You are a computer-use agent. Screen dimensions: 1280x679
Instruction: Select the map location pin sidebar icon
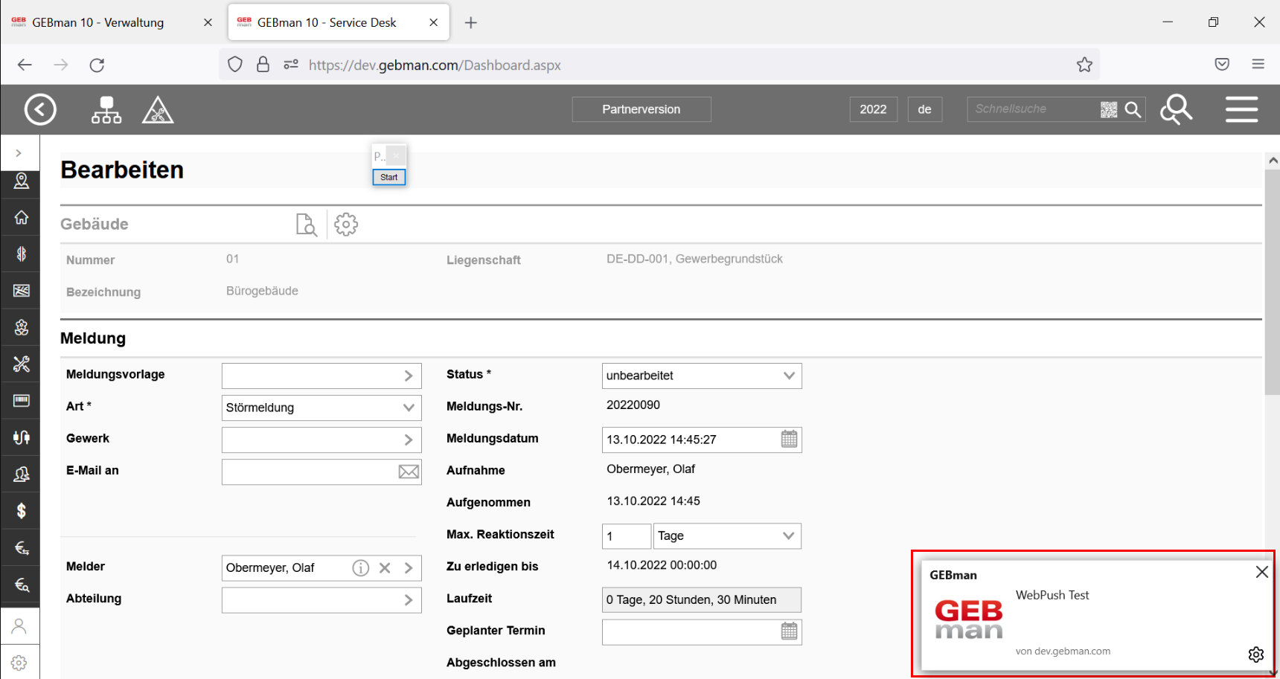21,181
